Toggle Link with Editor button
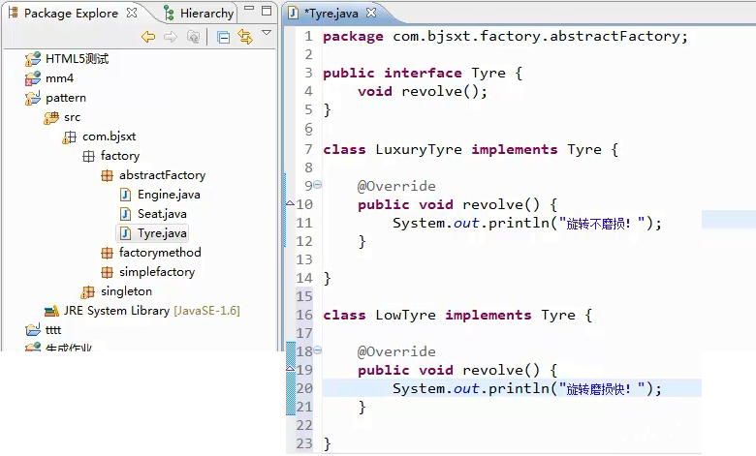Viewport: 756px width, 456px height. (245, 37)
